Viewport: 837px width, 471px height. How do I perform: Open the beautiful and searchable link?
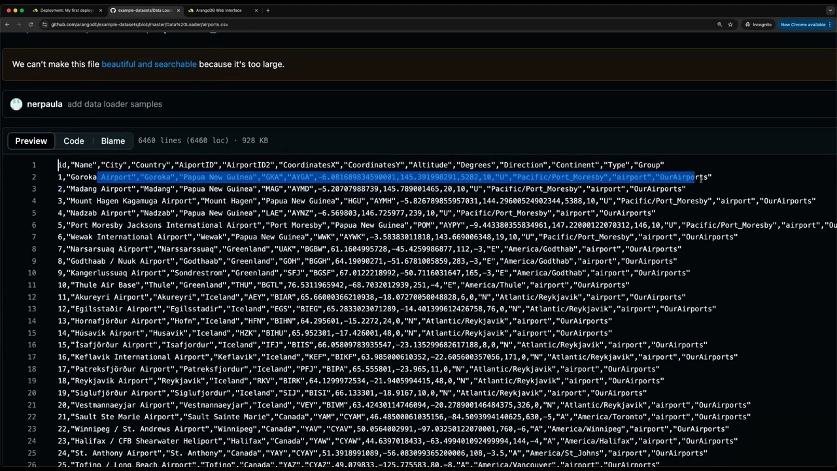(149, 64)
